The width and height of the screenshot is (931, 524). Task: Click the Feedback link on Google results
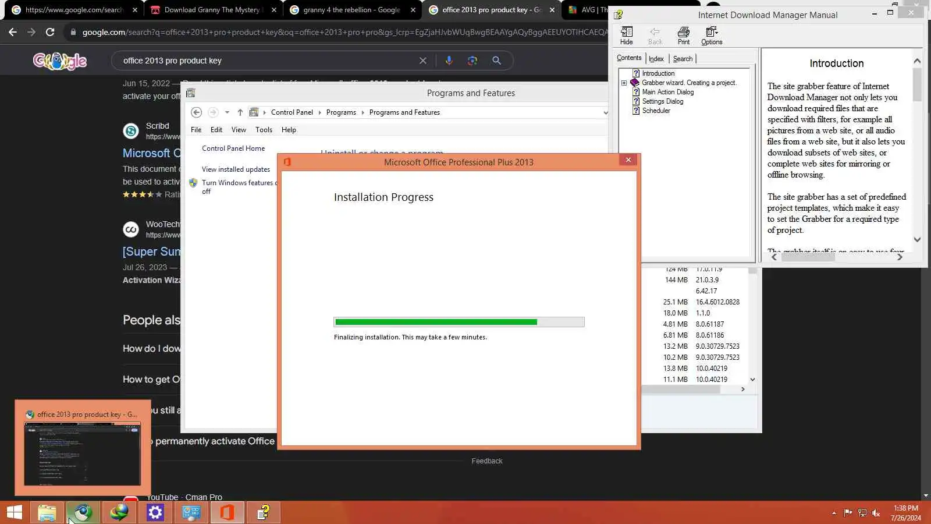click(487, 461)
